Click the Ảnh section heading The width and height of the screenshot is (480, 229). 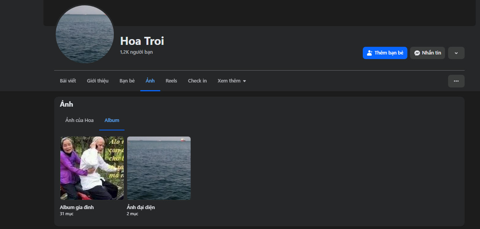tap(66, 104)
